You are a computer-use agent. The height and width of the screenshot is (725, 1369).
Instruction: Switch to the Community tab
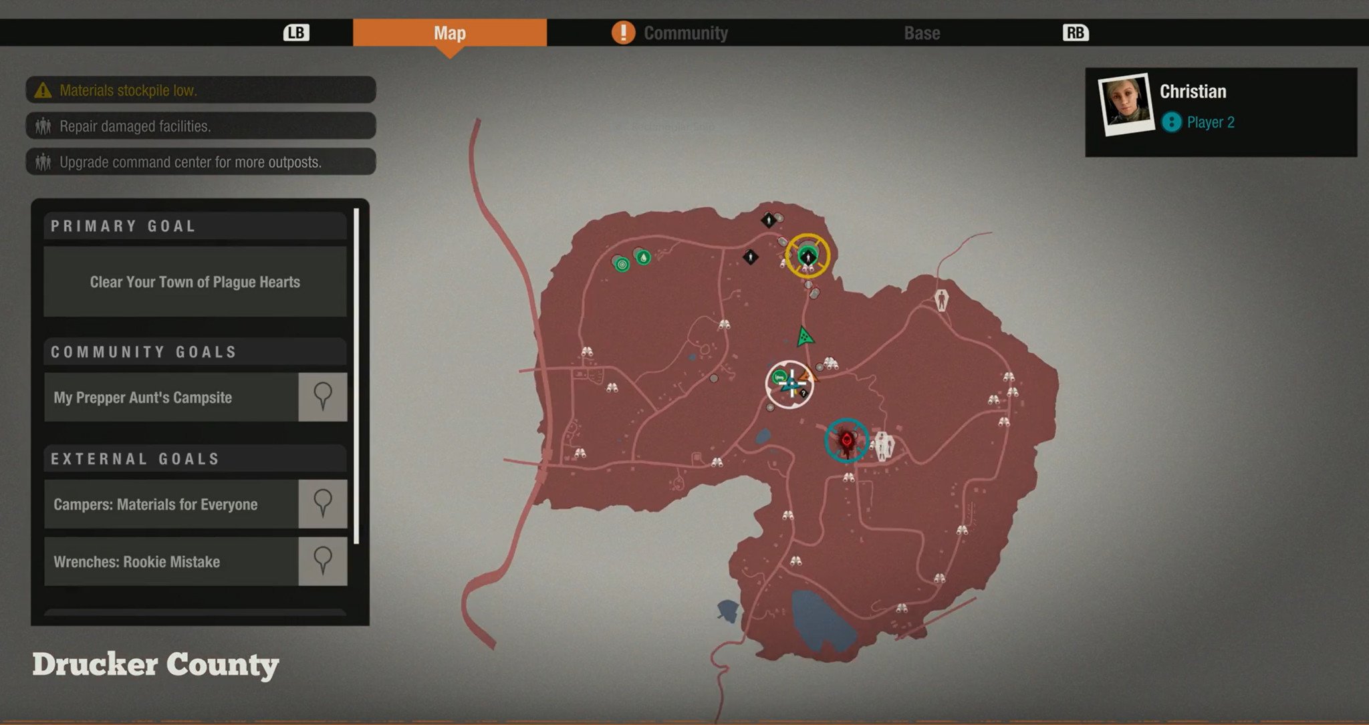[684, 33]
